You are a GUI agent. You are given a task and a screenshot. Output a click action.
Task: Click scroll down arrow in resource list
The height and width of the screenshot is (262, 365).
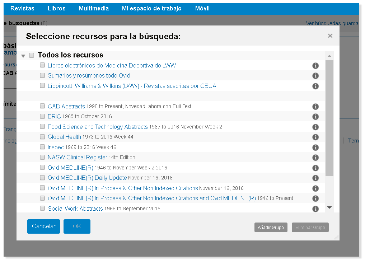[x=329, y=207]
